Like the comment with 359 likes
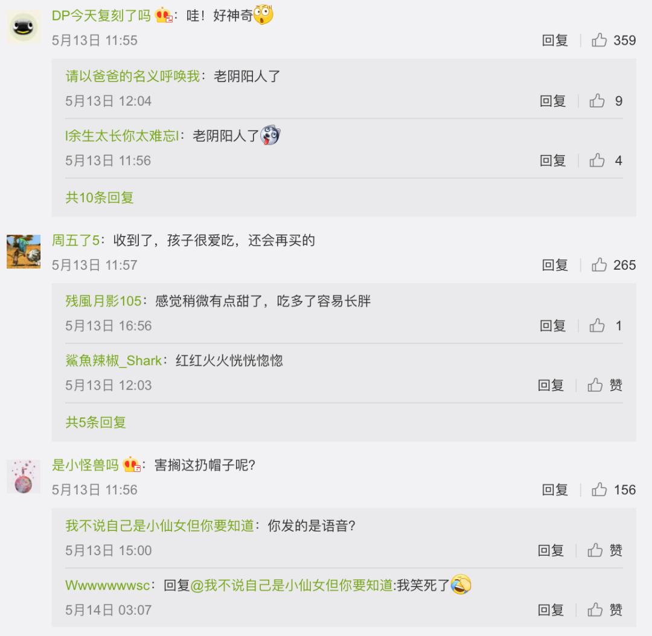The image size is (652, 636). (x=599, y=40)
